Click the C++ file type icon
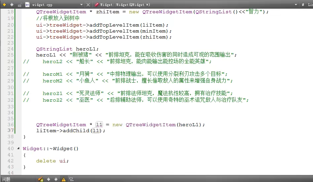This screenshot has width=313, height=182. point(27,5)
